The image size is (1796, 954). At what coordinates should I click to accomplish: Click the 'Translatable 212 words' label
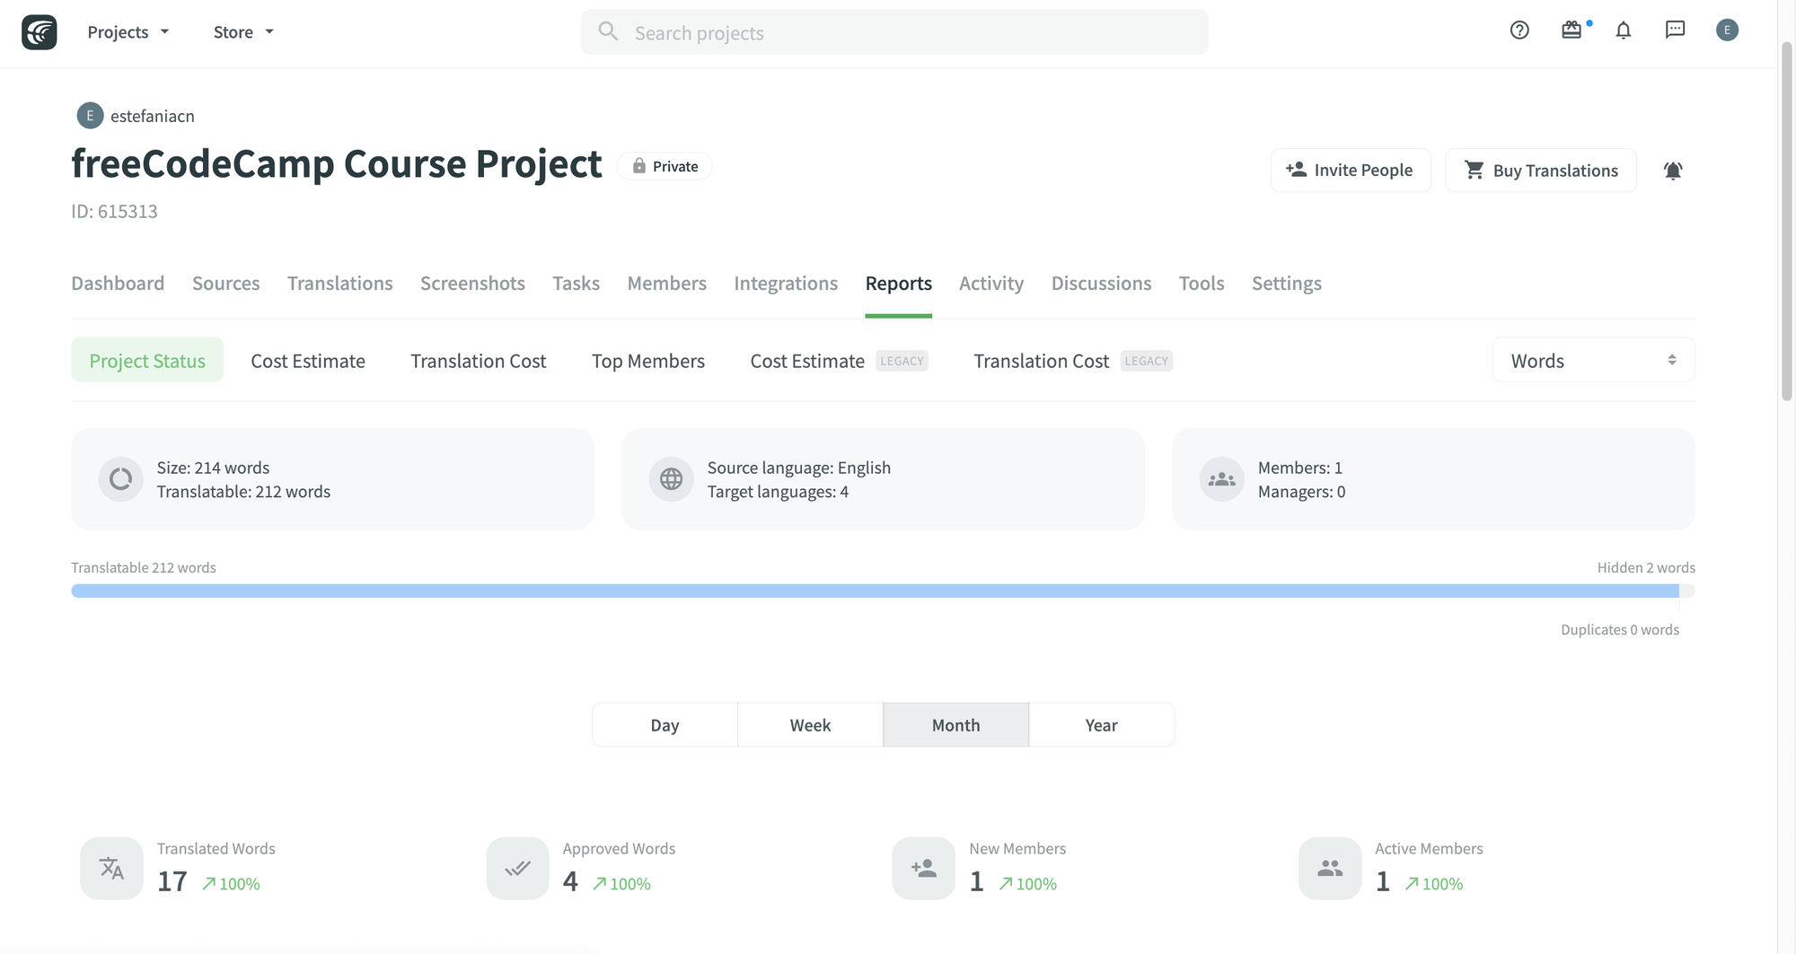[144, 567]
